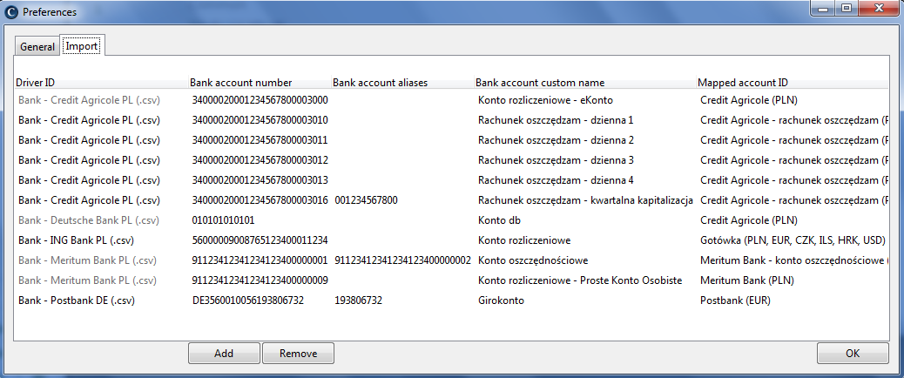Click the Add button
The width and height of the screenshot is (904, 378).
224,354
